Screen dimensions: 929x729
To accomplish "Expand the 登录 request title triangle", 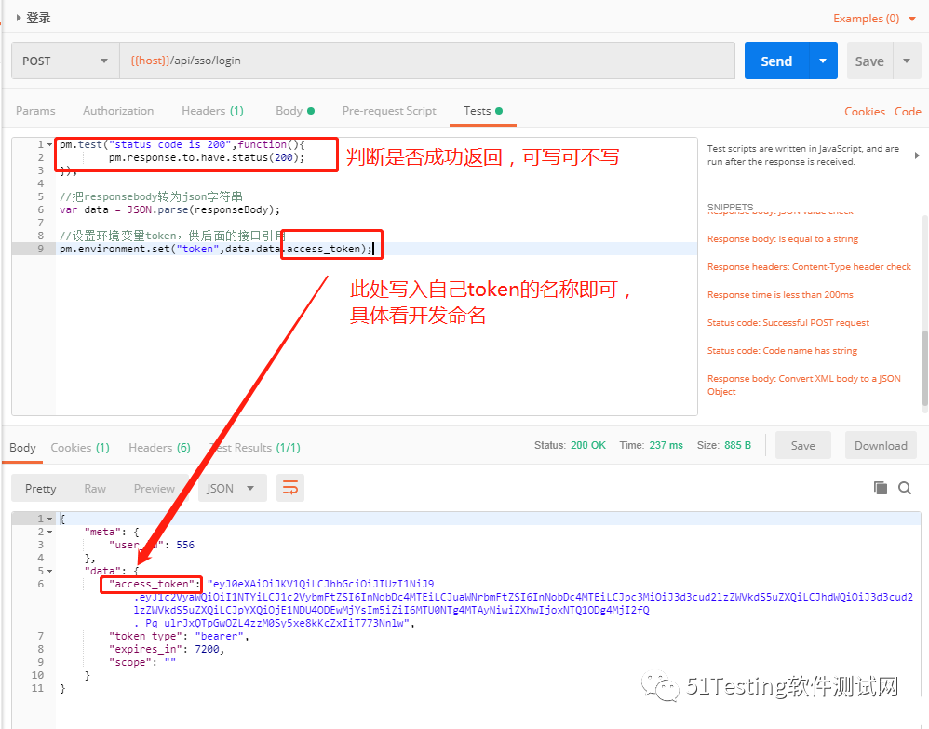I will click(x=19, y=18).
